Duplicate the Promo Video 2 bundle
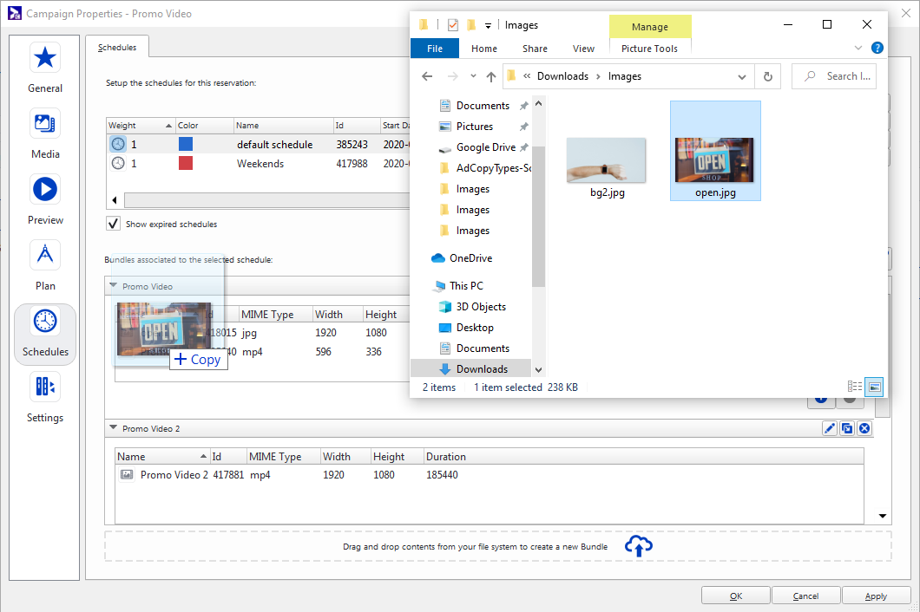The width and height of the screenshot is (920, 612). 846,428
